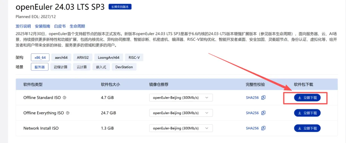Click the Offline Everything ISO row label
This screenshot has width=346, height=143.
(44, 113)
